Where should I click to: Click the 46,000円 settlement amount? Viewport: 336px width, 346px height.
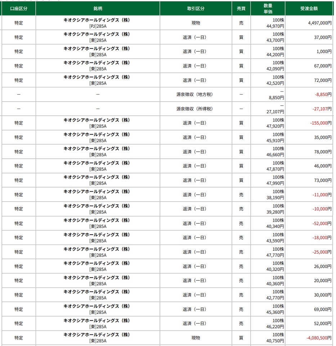[x=323, y=166]
